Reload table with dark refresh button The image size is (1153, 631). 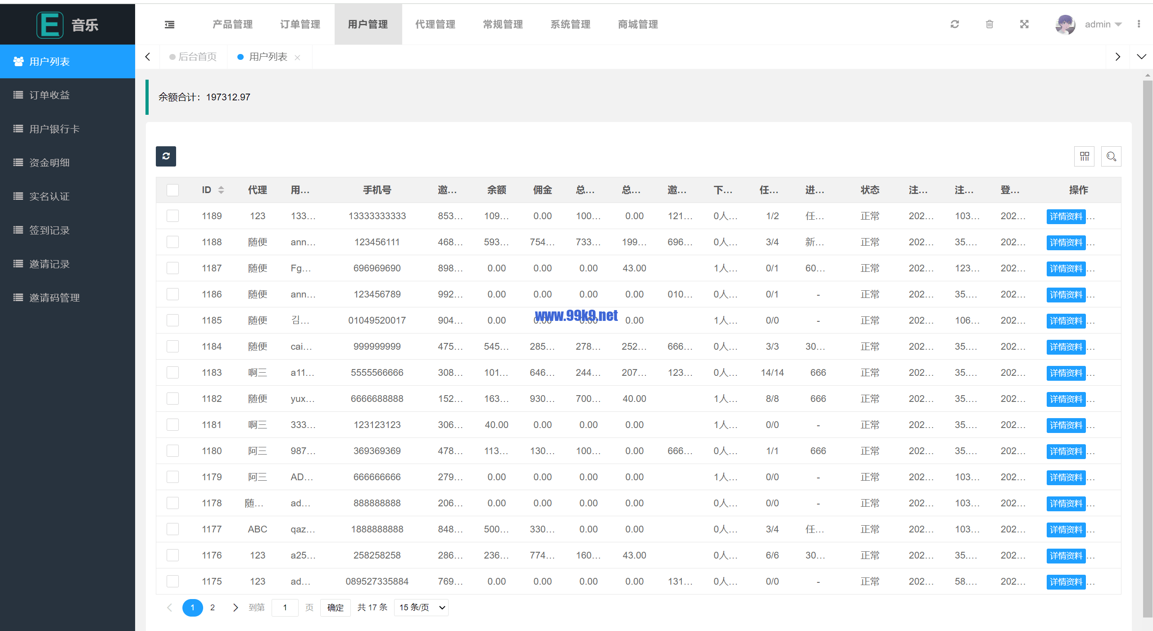(166, 156)
